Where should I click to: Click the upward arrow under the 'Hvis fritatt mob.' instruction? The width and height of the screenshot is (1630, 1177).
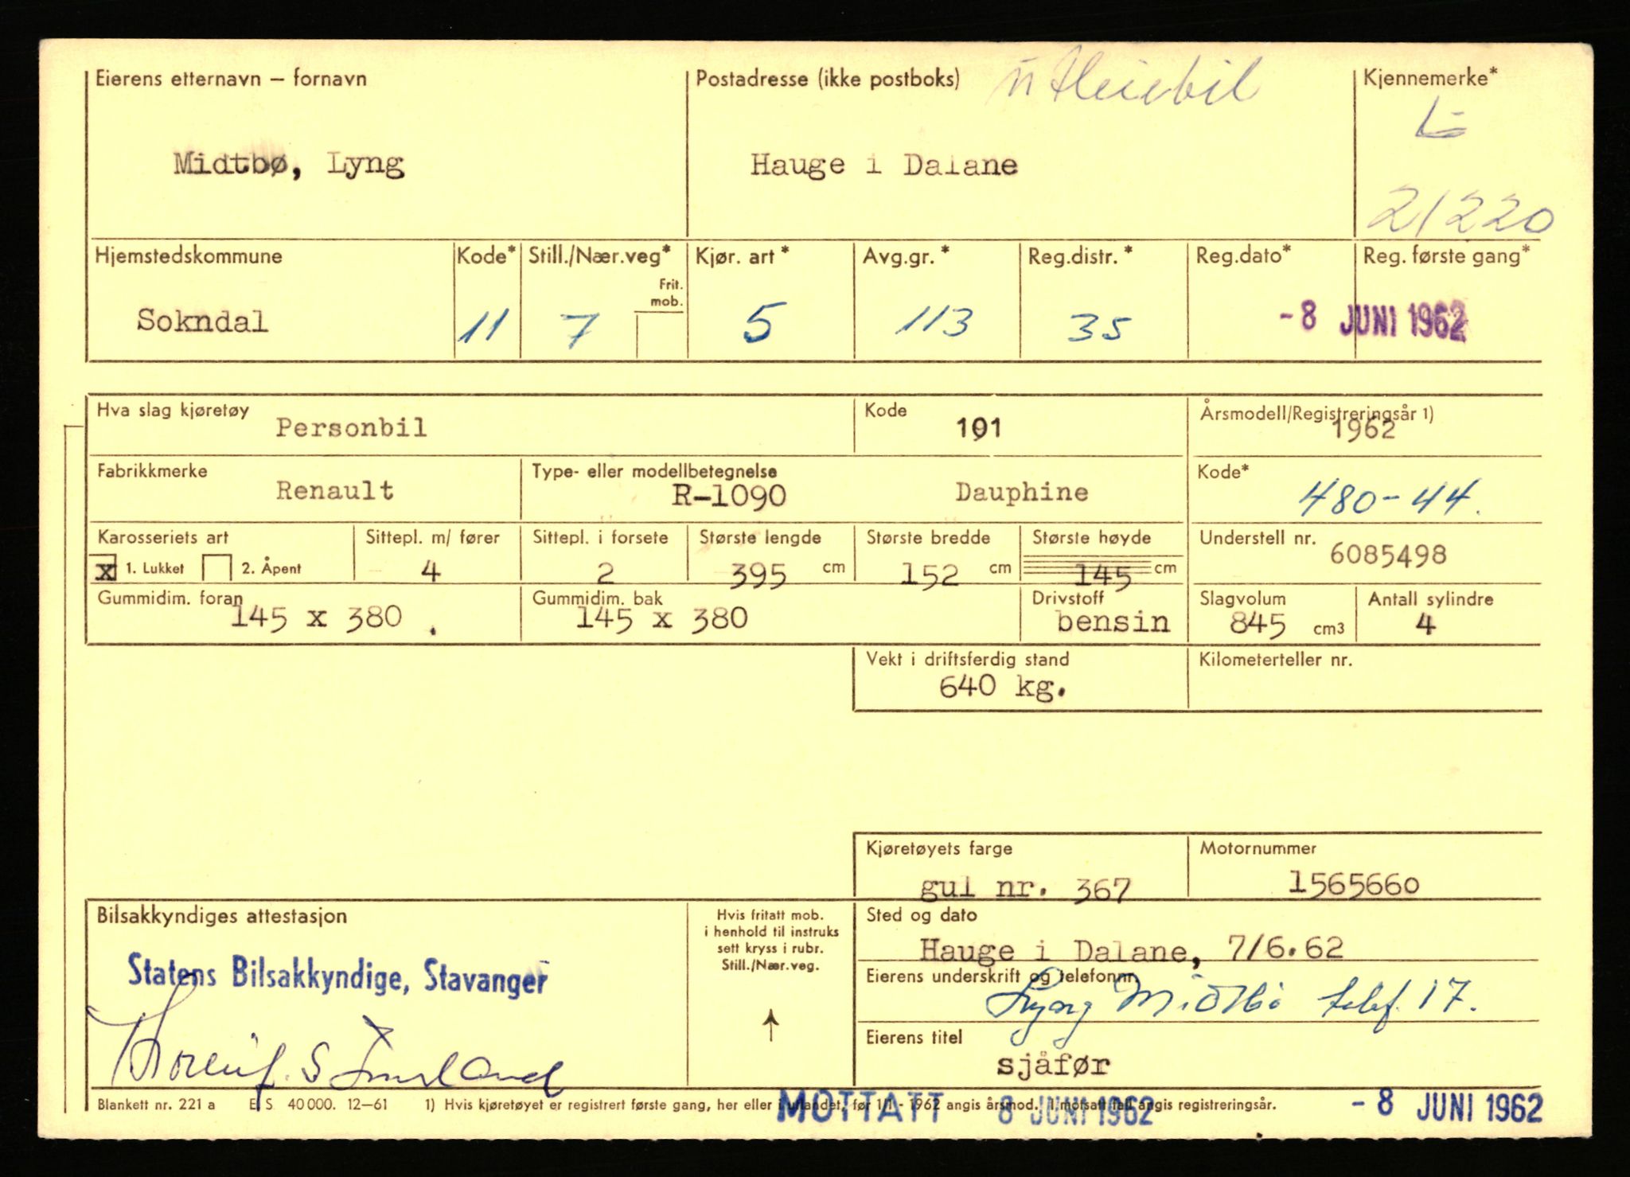770,1025
